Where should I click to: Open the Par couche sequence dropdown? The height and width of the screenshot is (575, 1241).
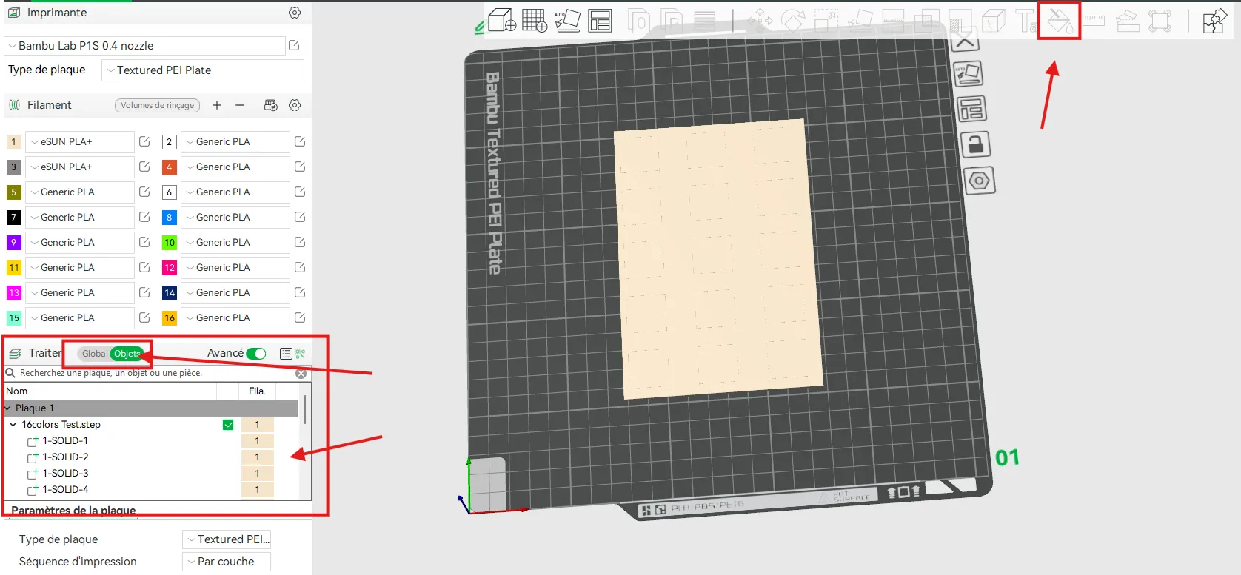point(227,562)
